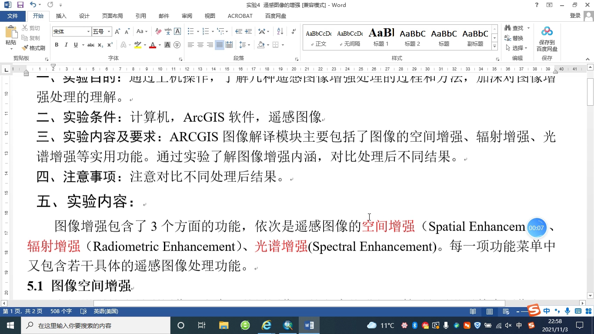Expand the styles gallery more arrow
594x334 pixels.
[x=494, y=47]
